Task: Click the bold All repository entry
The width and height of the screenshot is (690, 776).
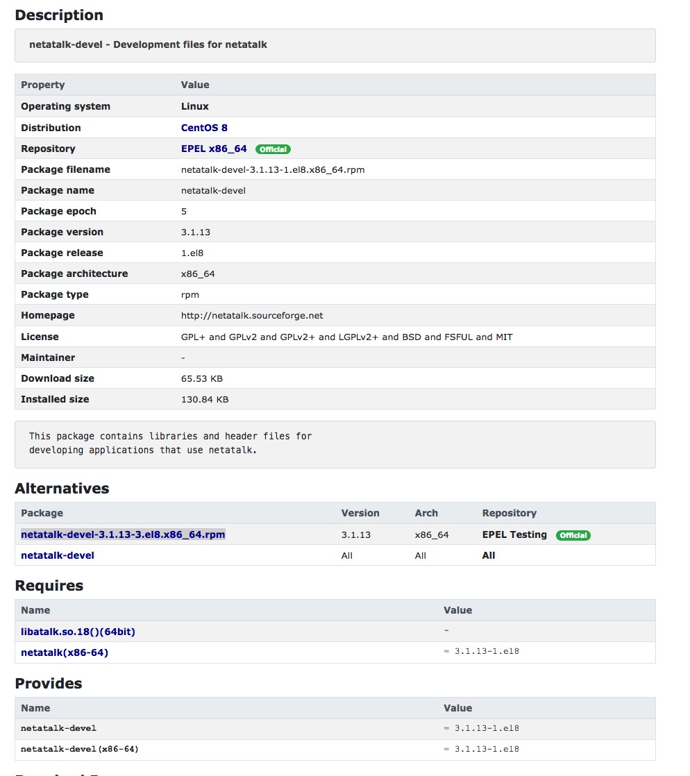Action: click(489, 555)
